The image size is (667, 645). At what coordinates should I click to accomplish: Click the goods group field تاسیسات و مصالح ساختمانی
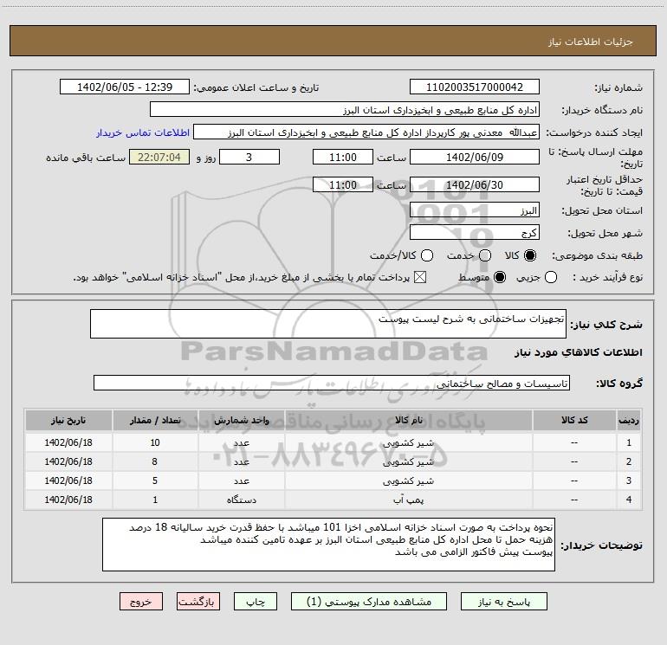click(x=332, y=383)
